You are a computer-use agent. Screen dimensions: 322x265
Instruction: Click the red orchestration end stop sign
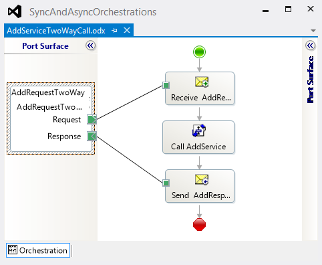pos(199,224)
